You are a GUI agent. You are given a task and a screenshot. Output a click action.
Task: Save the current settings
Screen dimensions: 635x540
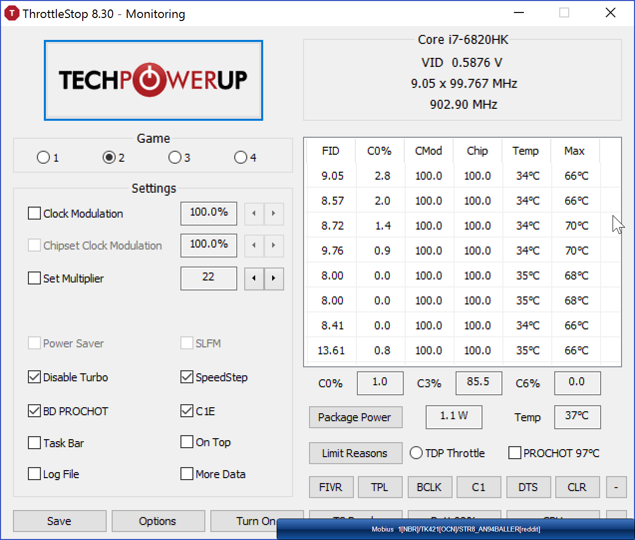click(59, 521)
